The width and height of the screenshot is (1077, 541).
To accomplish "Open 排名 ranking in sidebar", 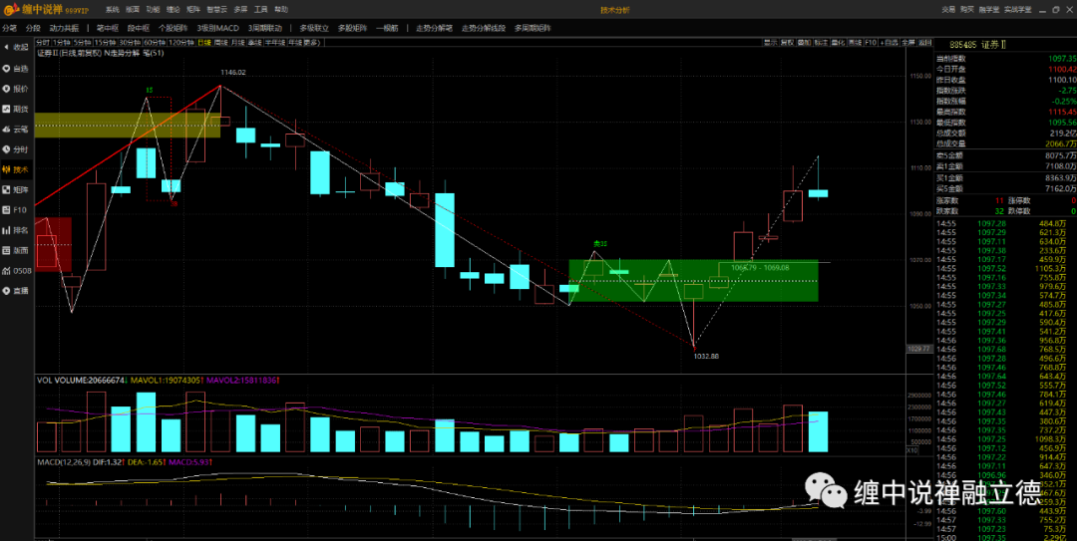I will click(x=15, y=230).
